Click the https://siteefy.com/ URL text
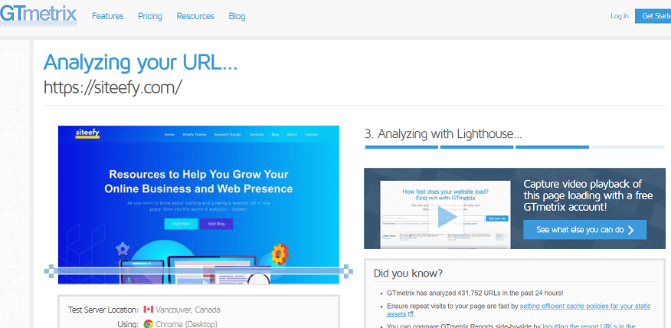Screen dimensions: 671x328 113,87
